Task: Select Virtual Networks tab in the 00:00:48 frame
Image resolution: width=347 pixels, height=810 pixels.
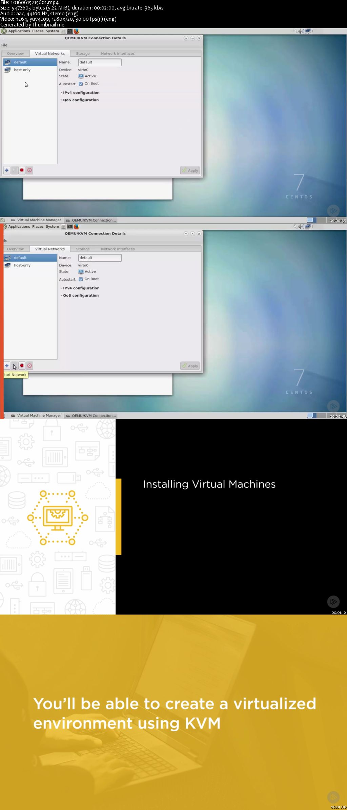Action: (50, 249)
